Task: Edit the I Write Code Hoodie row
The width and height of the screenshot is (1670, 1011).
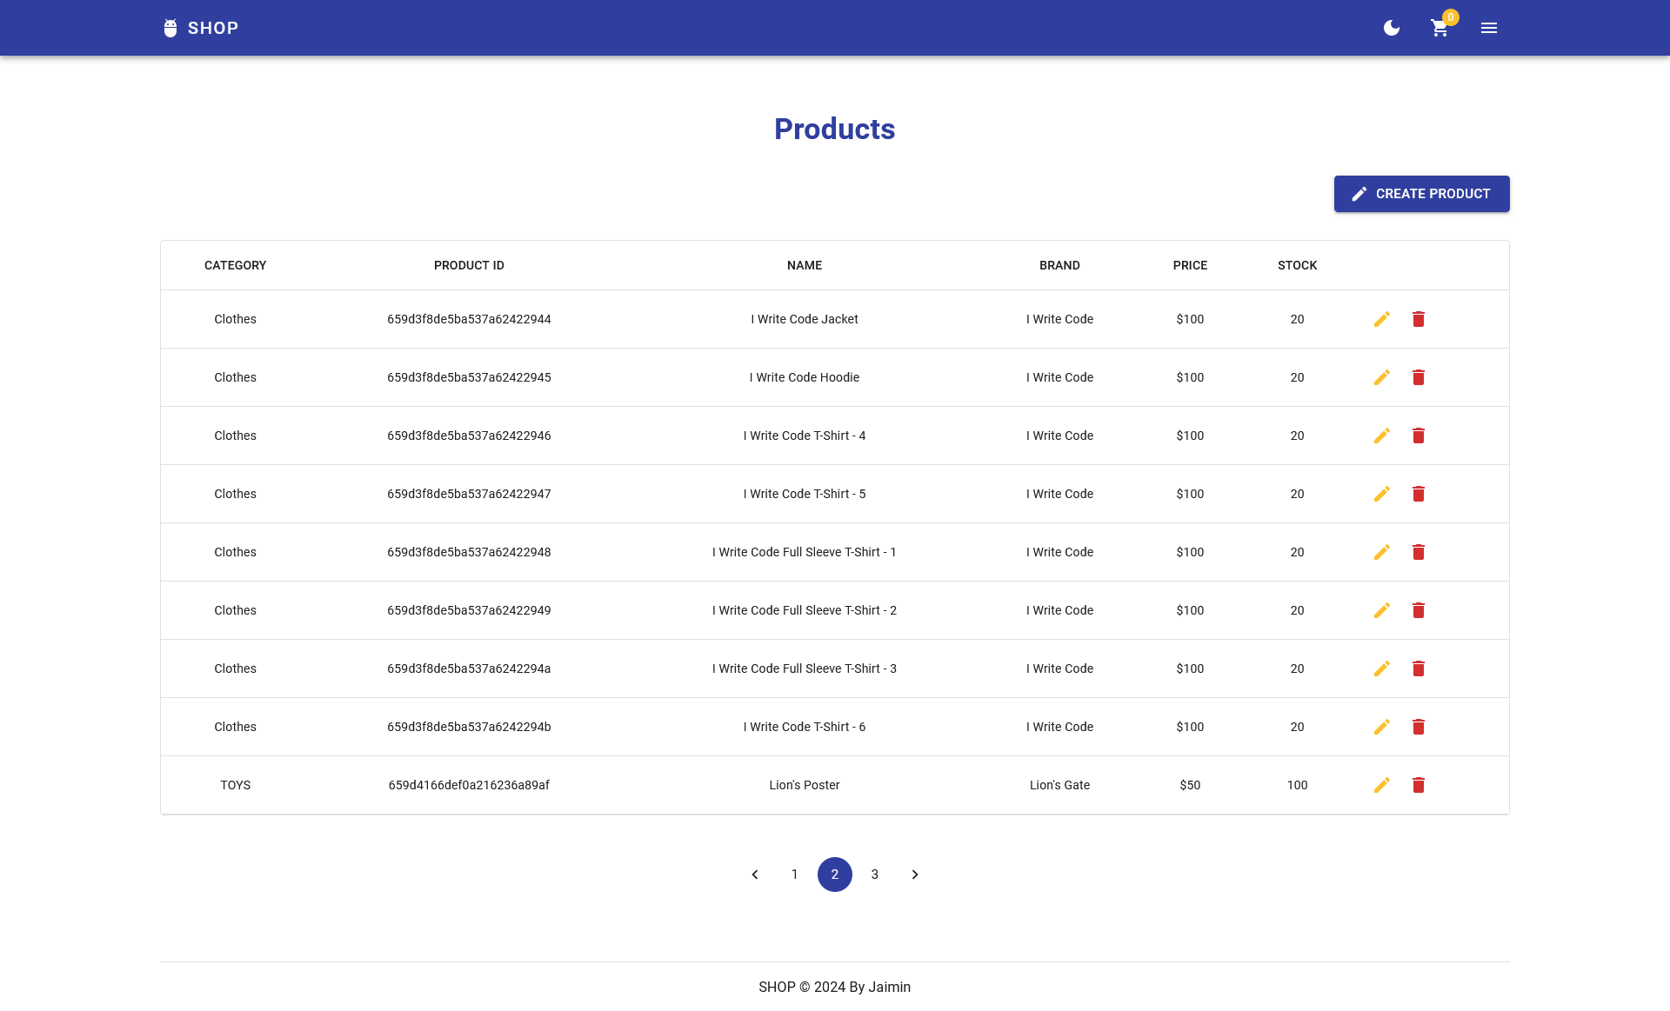Action: [x=1381, y=377]
